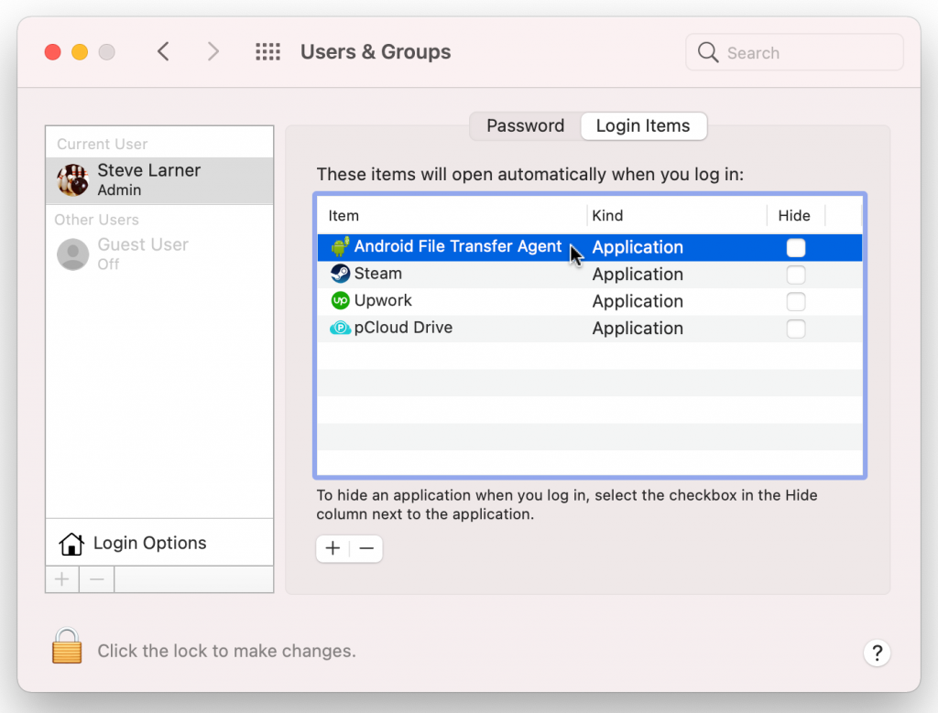The image size is (938, 713).
Task: Click the pCloud Drive icon
Action: point(339,327)
